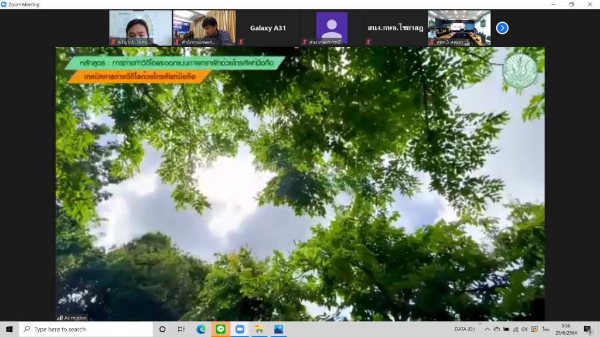
Task: Expand hidden system tray icons
Action: tap(487, 329)
